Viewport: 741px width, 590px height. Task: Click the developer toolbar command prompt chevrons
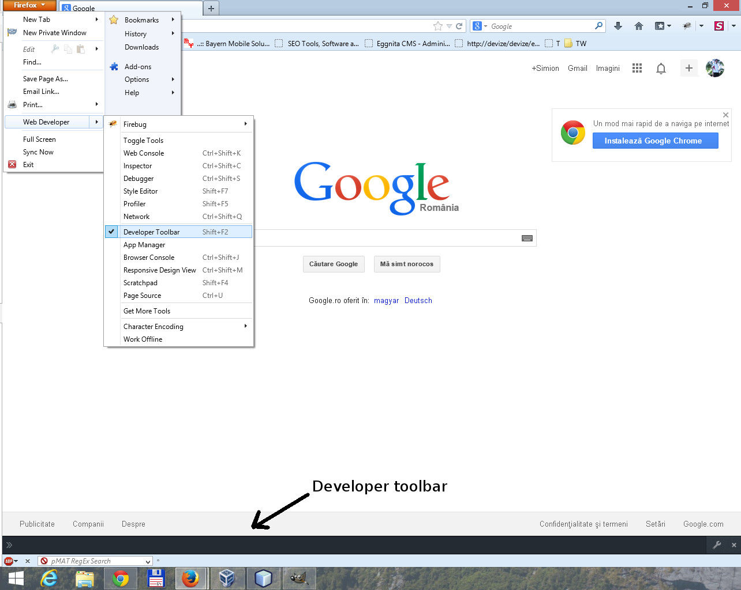(9, 544)
